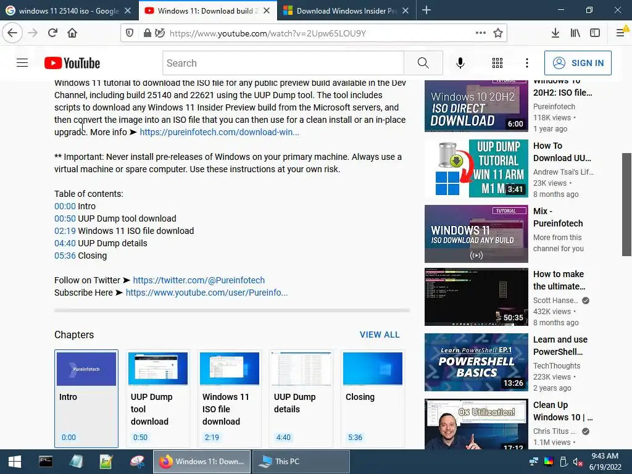Switch to the windows 11 25140 iso Google tab

69,11
